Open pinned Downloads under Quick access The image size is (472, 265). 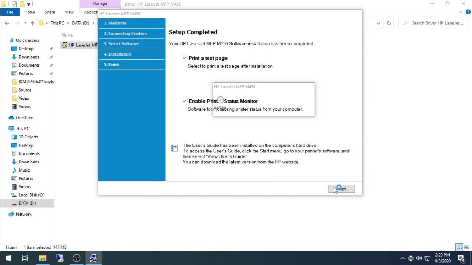click(29, 57)
